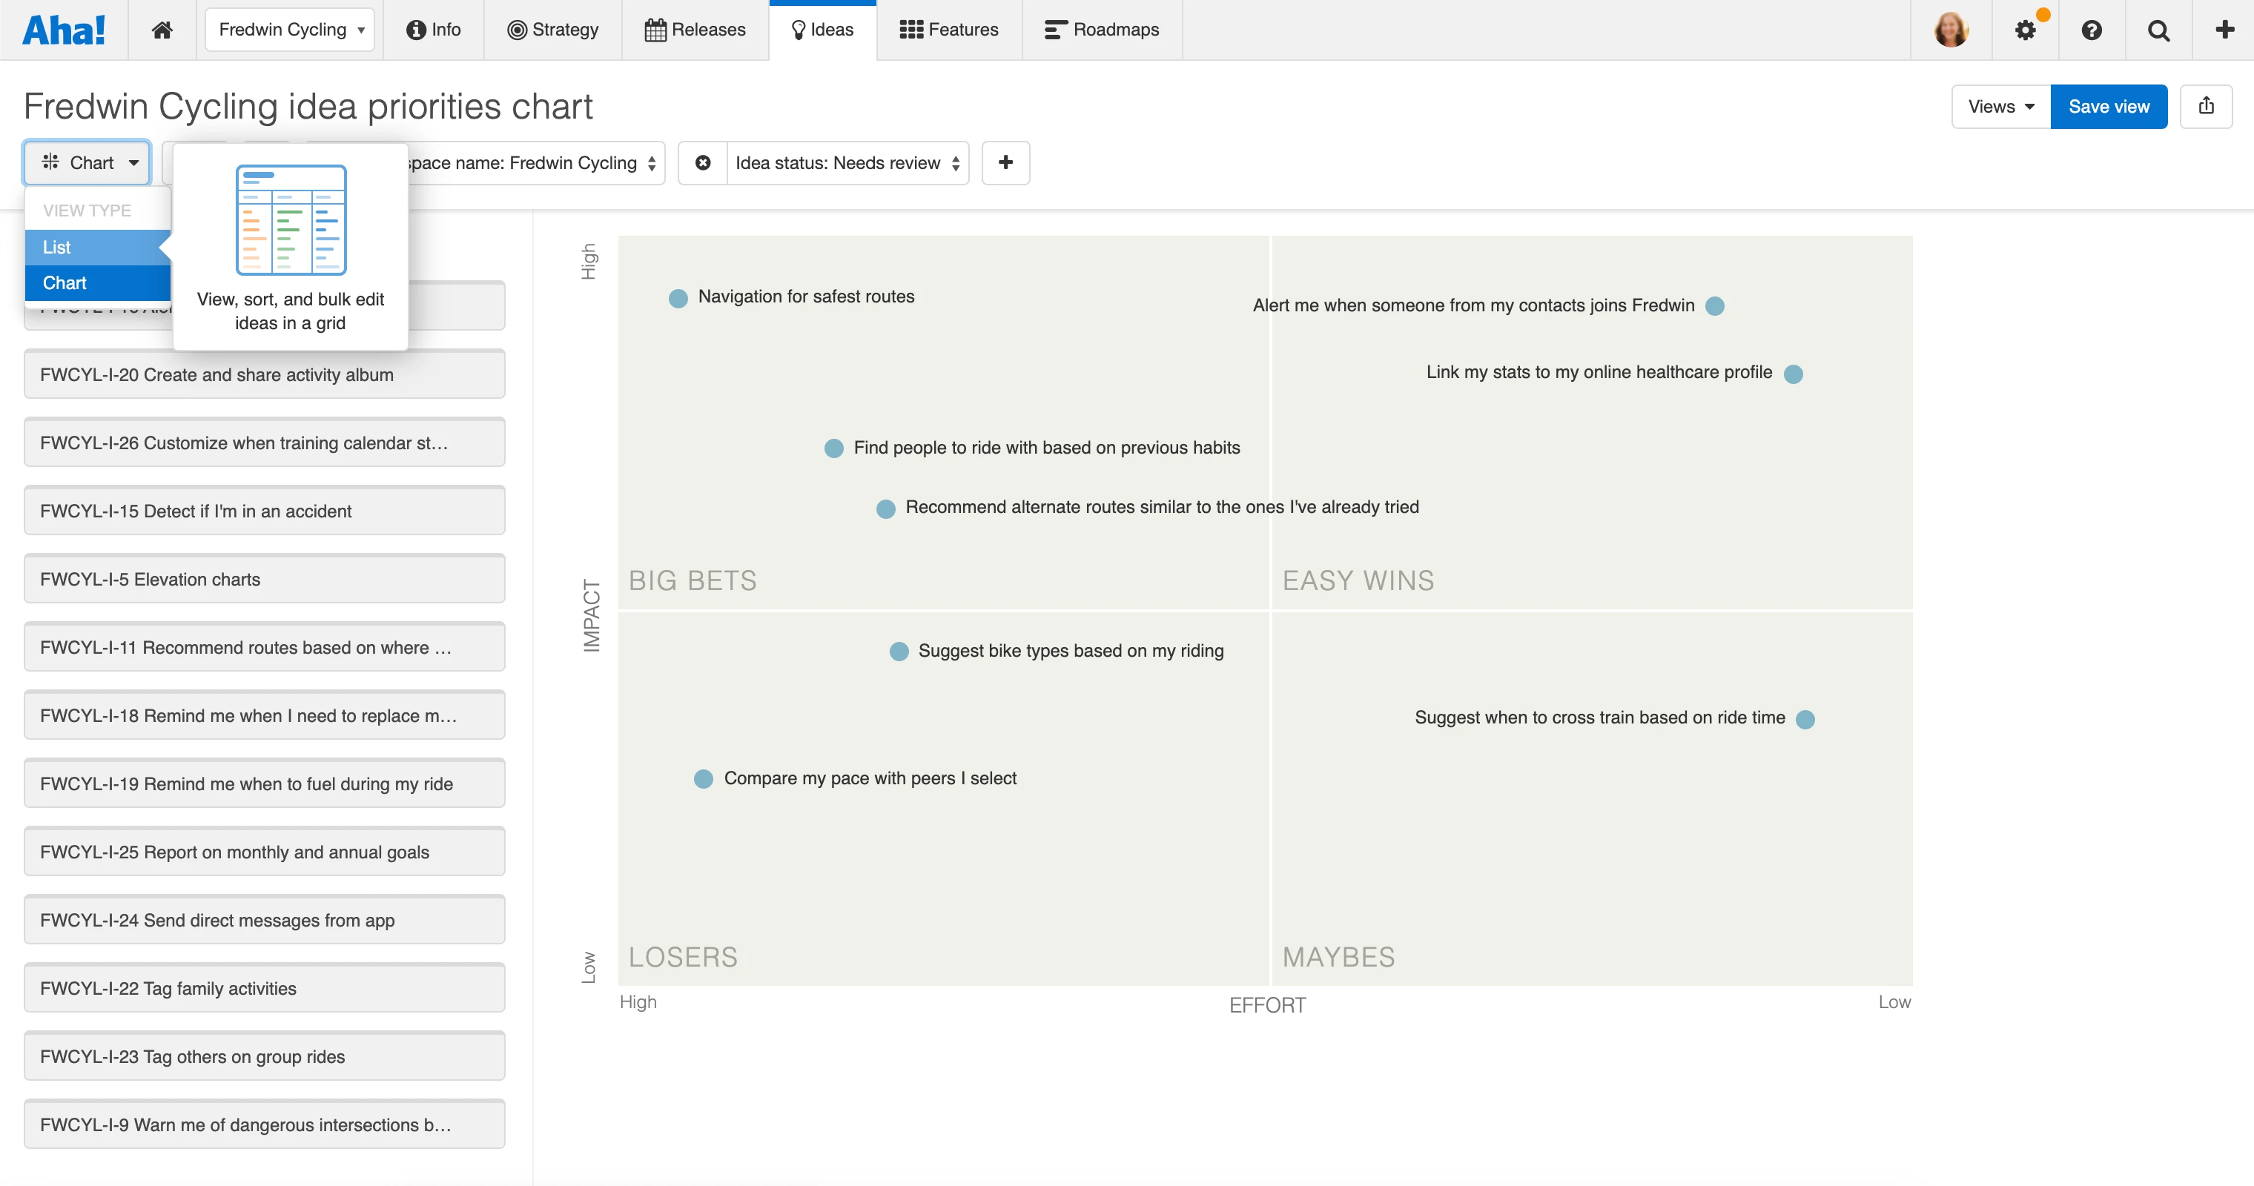Image resolution: width=2254 pixels, height=1186 pixels.
Task: Open workspace name filter selector
Action: pos(534,162)
